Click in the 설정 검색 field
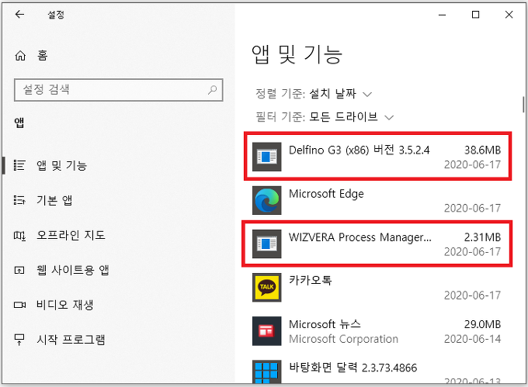The height and width of the screenshot is (387, 528). (119, 90)
